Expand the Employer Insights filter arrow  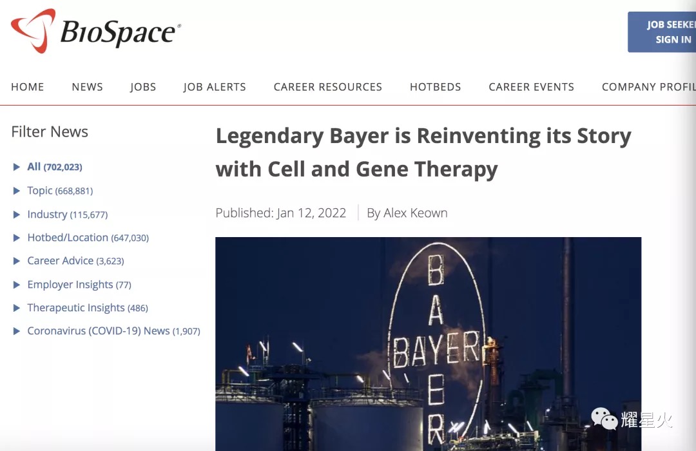pyautogui.click(x=17, y=285)
